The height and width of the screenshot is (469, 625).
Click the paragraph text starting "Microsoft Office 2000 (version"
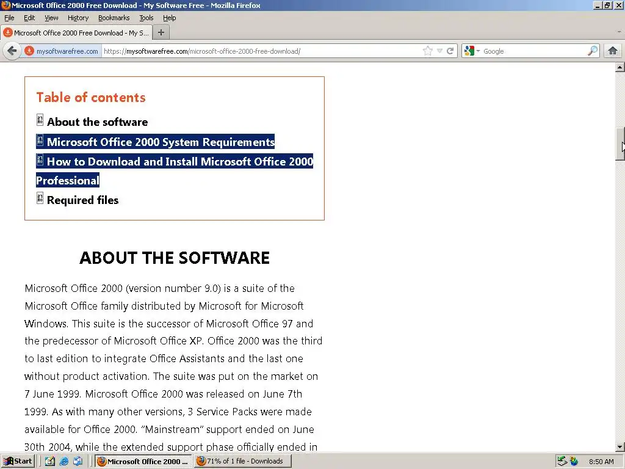(x=174, y=367)
